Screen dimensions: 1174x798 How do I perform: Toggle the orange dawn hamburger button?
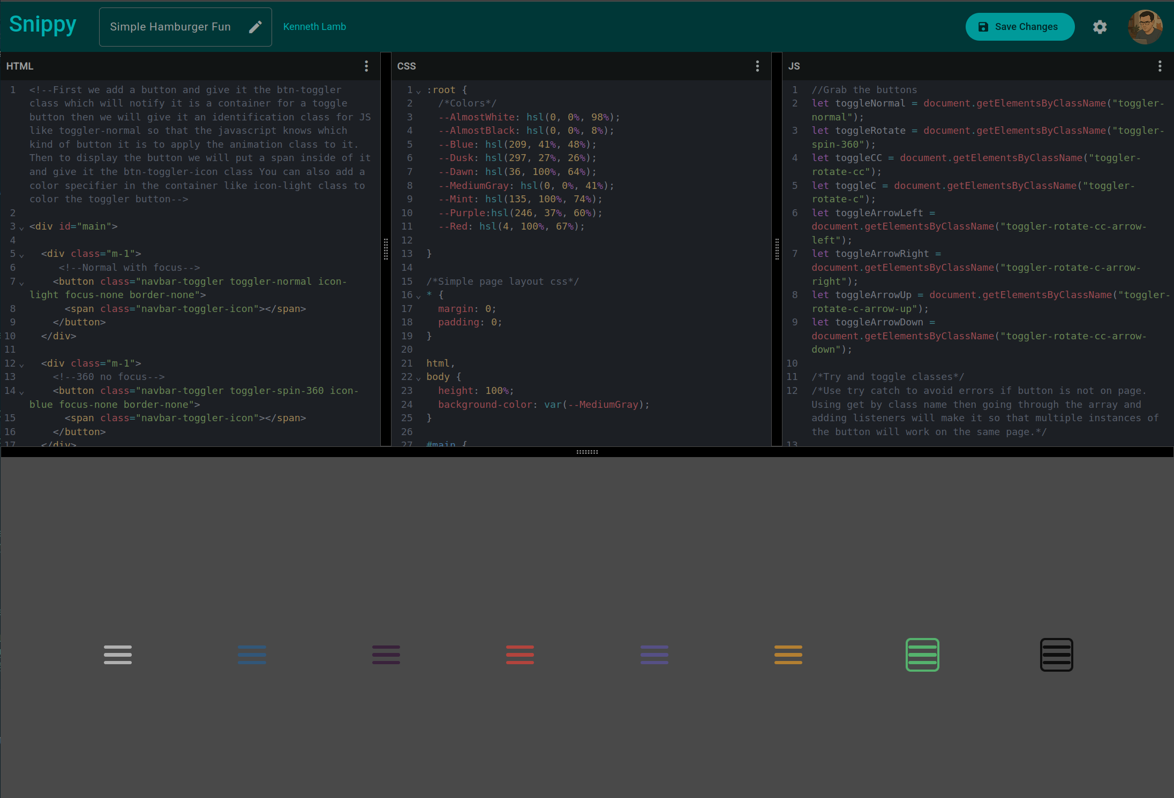click(788, 655)
